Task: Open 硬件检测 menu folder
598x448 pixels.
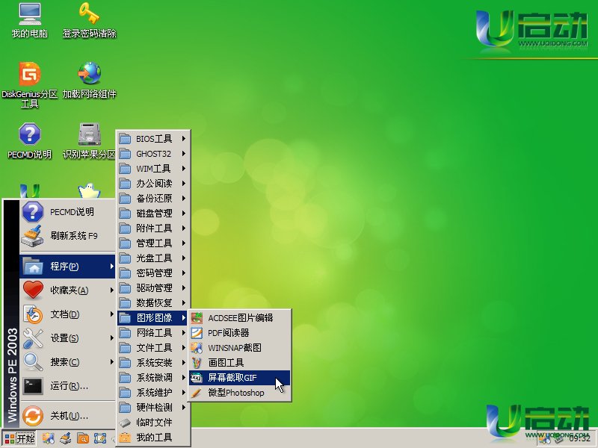Action: pyautogui.click(x=153, y=407)
